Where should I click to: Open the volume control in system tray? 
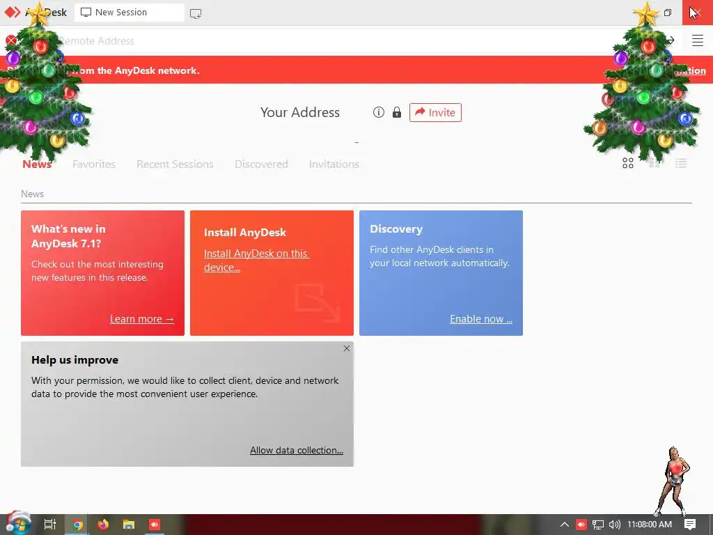[x=614, y=525]
